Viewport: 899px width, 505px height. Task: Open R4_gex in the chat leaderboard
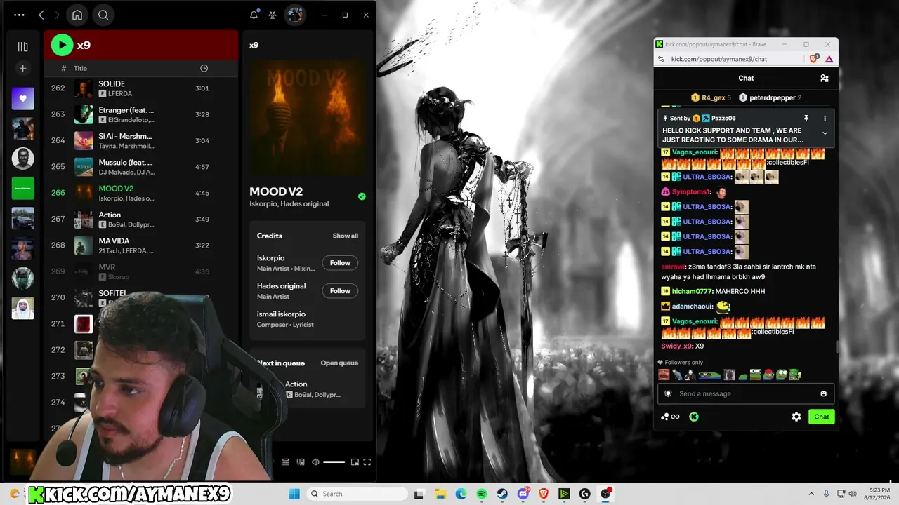(711, 97)
